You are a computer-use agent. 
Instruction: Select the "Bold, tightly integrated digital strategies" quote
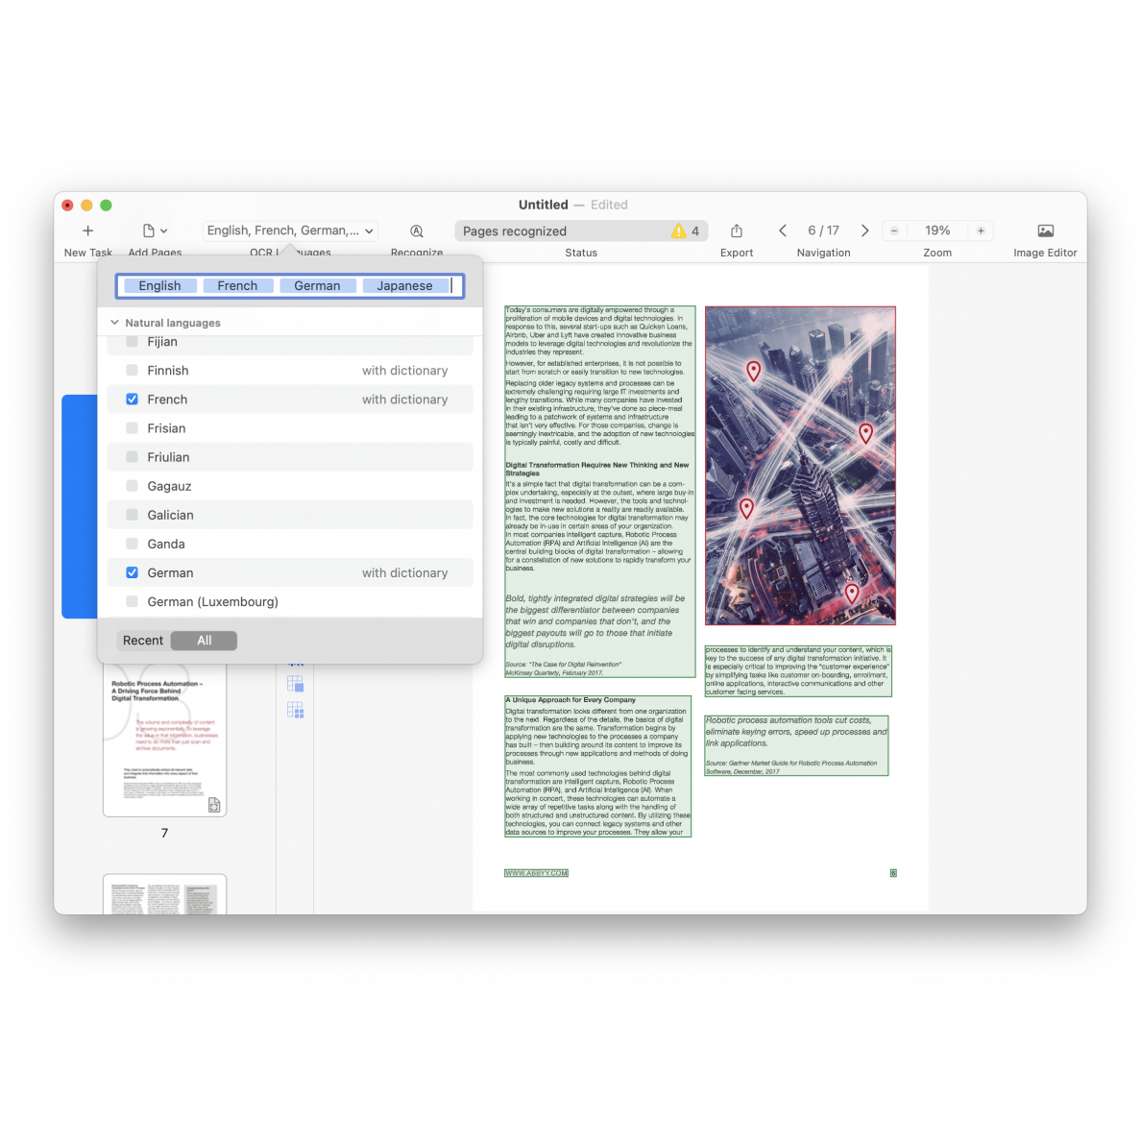coord(595,621)
